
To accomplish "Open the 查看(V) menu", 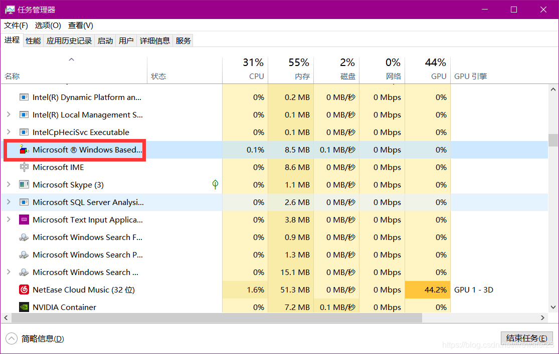I will coord(81,25).
